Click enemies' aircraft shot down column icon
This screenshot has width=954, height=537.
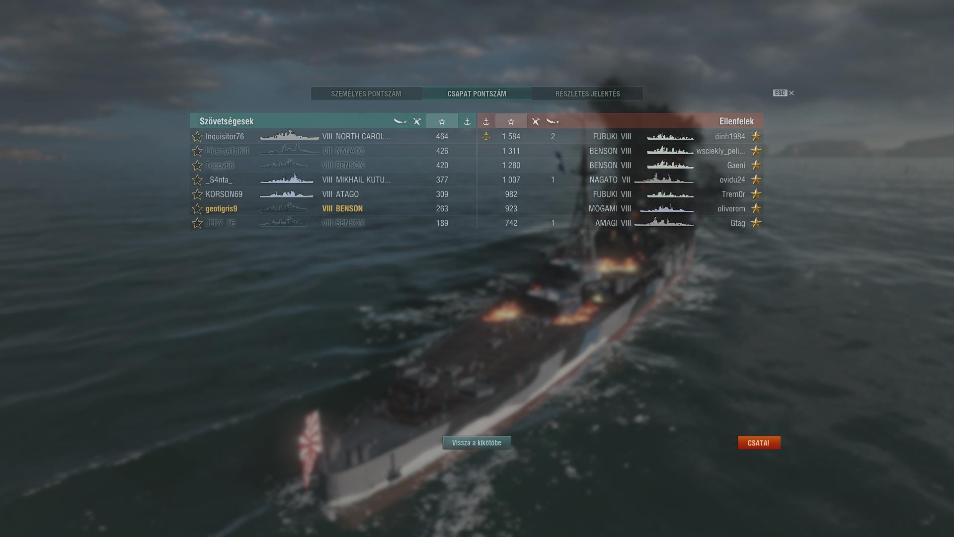click(536, 121)
